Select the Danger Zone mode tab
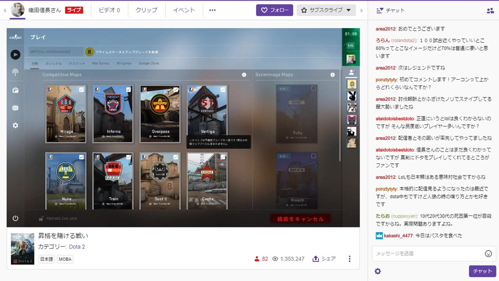Image resolution: width=499 pixels, height=281 pixels. pos(149,63)
